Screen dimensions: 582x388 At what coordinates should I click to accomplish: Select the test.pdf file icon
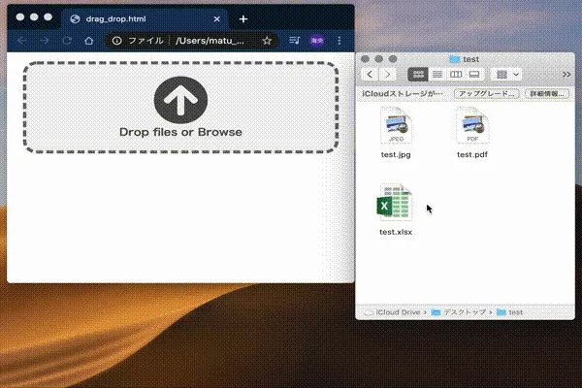(471, 127)
